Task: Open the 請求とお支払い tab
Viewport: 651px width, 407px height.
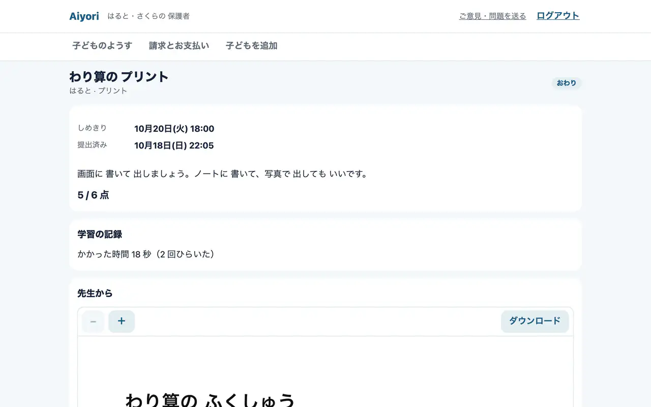Action: point(179,46)
